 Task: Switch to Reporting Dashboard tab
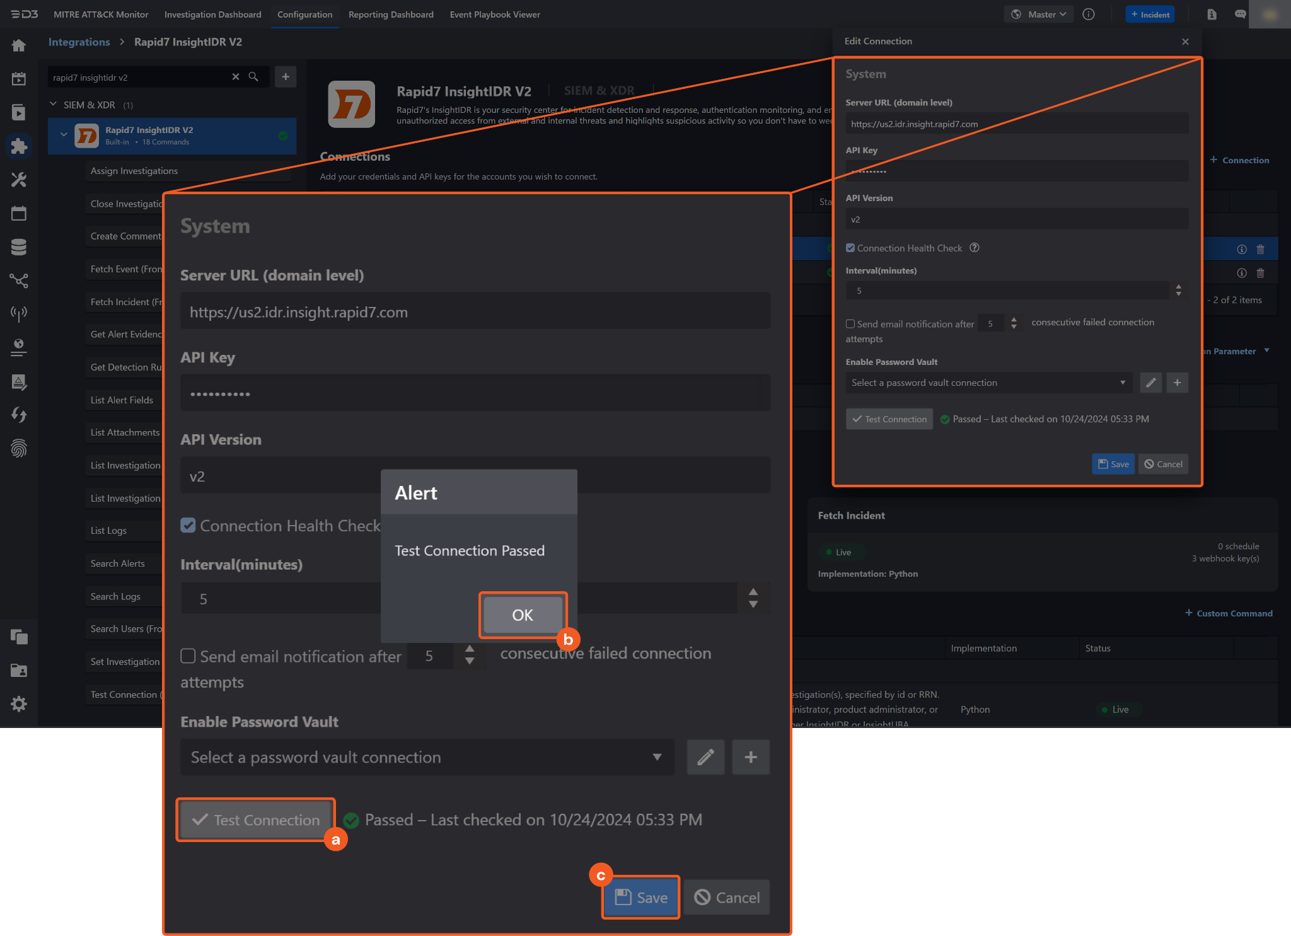[391, 14]
